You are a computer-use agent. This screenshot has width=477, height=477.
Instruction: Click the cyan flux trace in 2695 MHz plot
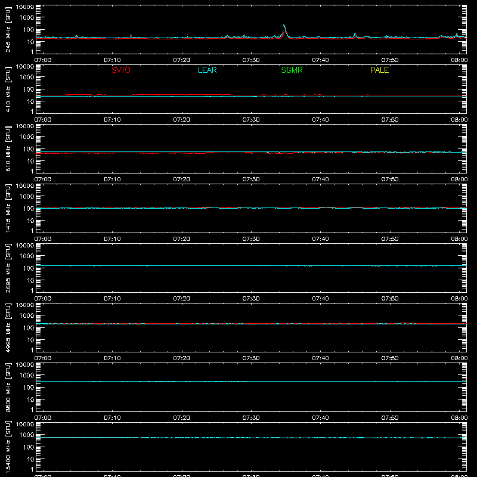click(251, 265)
